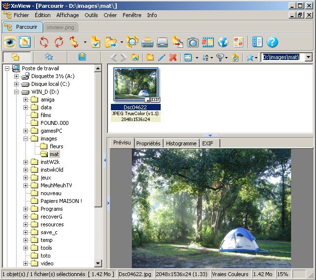The image size is (316, 280).
Task: Open the Créer menu
Action: [110, 15]
